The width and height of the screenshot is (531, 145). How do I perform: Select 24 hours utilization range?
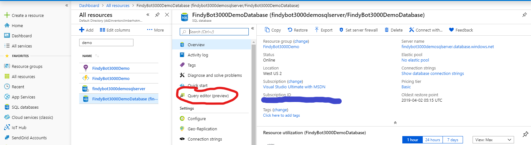click(433, 140)
